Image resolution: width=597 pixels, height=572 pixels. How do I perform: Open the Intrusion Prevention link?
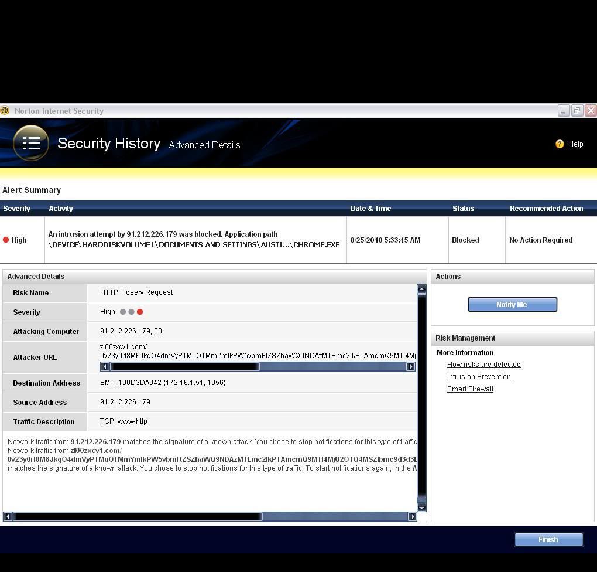pyautogui.click(x=479, y=377)
